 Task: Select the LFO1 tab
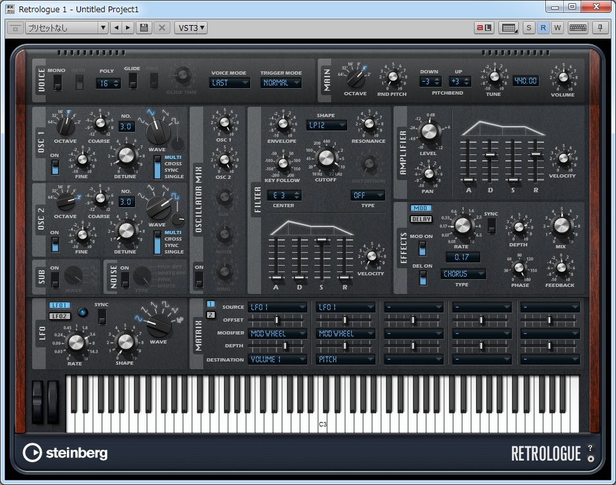pyautogui.click(x=60, y=306)
